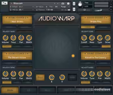
Task: Open the camera snapshot view
Action: coord(63,4)
